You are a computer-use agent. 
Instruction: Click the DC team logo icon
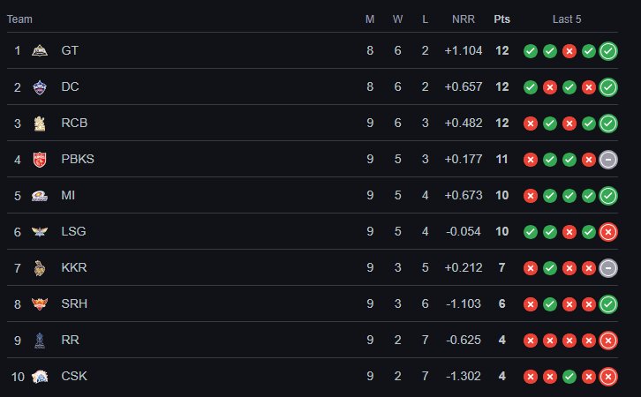point(40,87)
